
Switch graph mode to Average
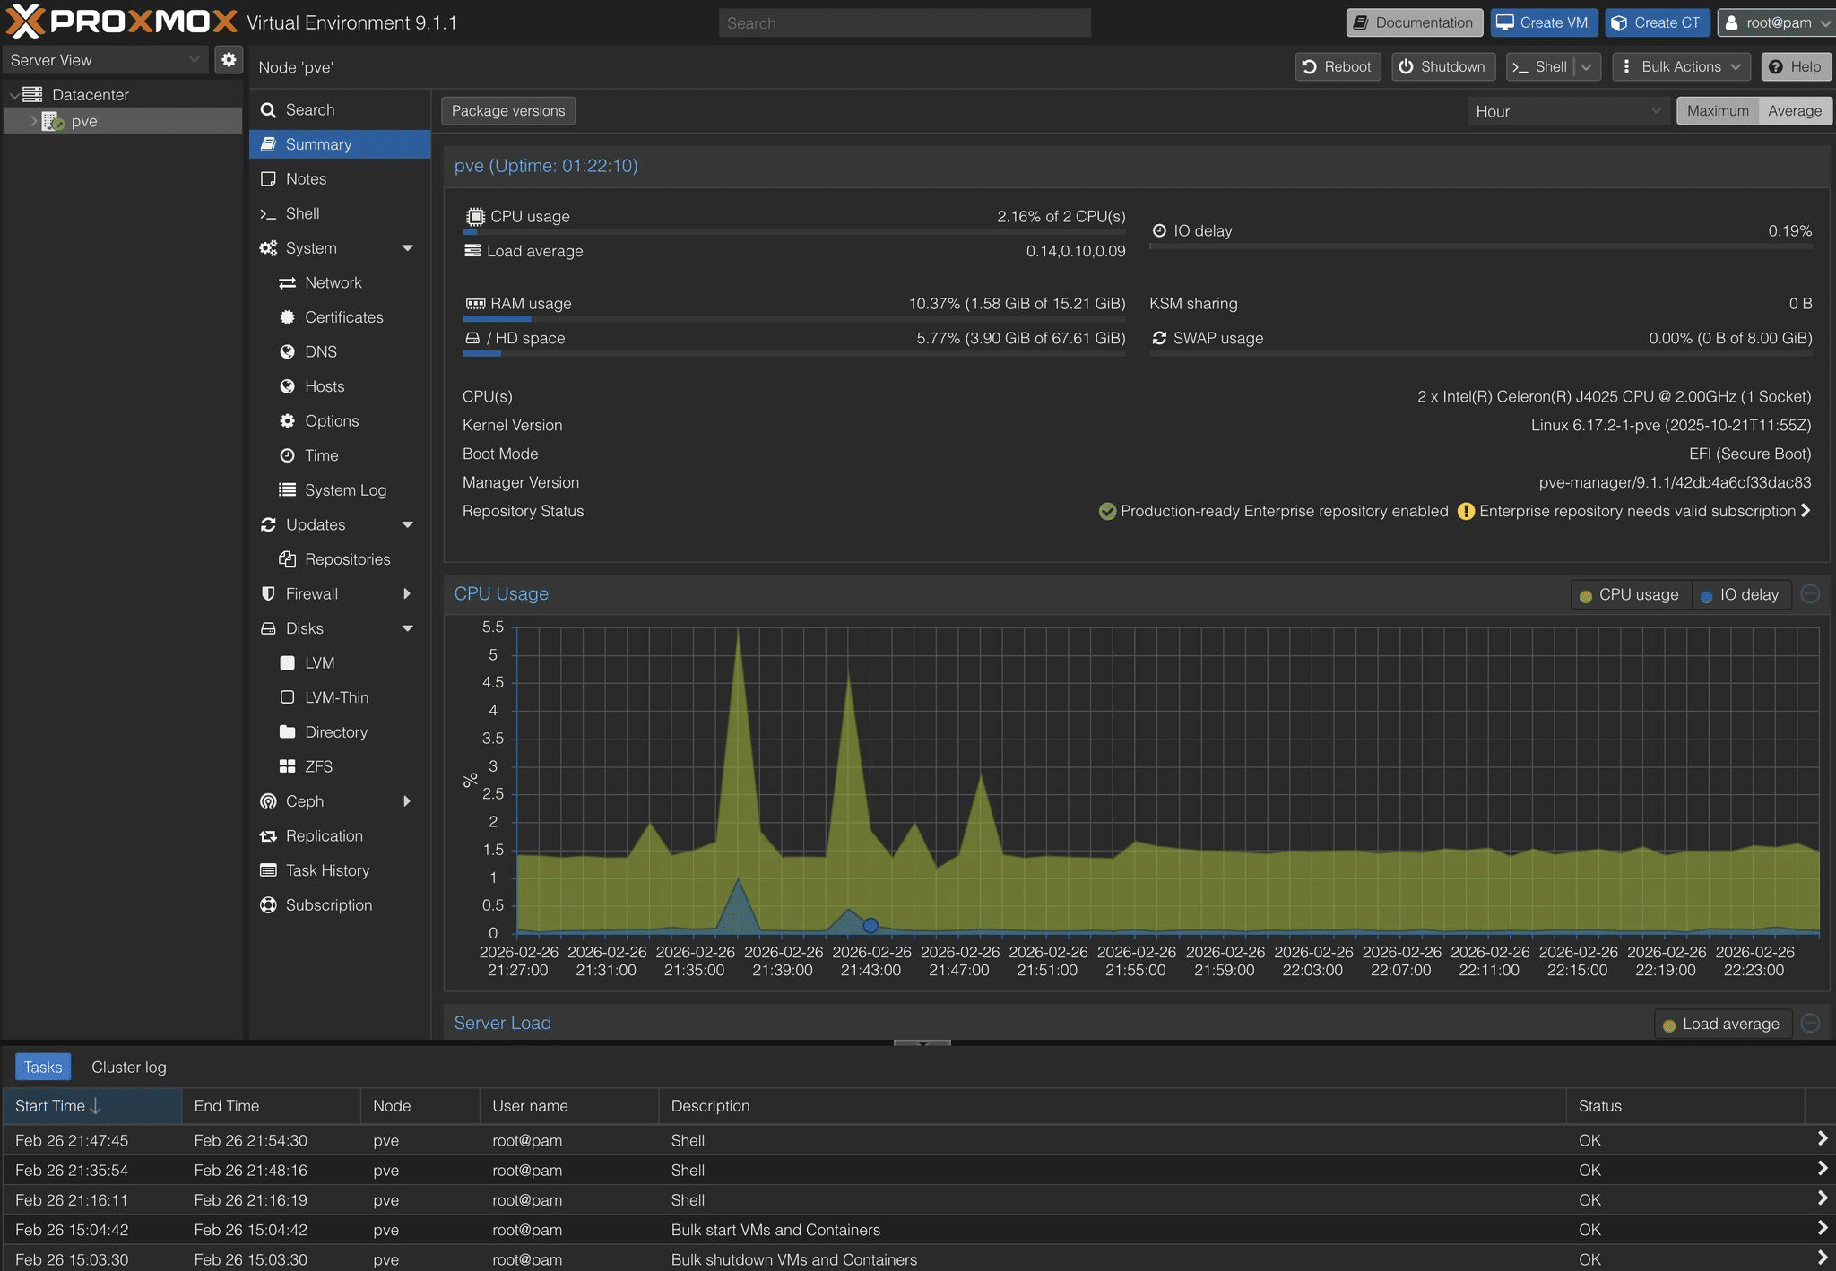[1795, 111]
